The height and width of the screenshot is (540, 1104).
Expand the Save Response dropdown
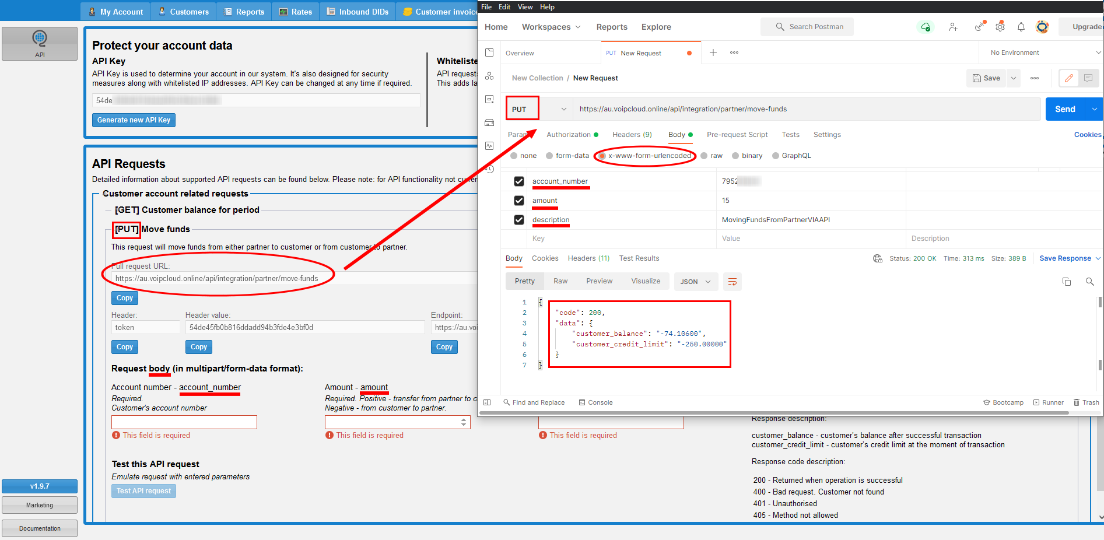(1098, 258)
